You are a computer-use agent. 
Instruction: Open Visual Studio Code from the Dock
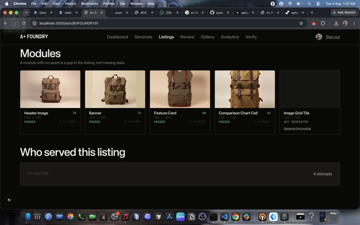click(x=224, y=217)
